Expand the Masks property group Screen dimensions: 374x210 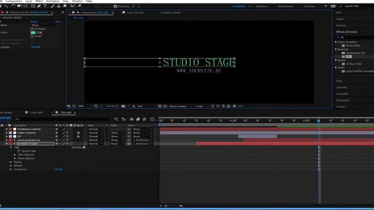(x=11, y=162)
